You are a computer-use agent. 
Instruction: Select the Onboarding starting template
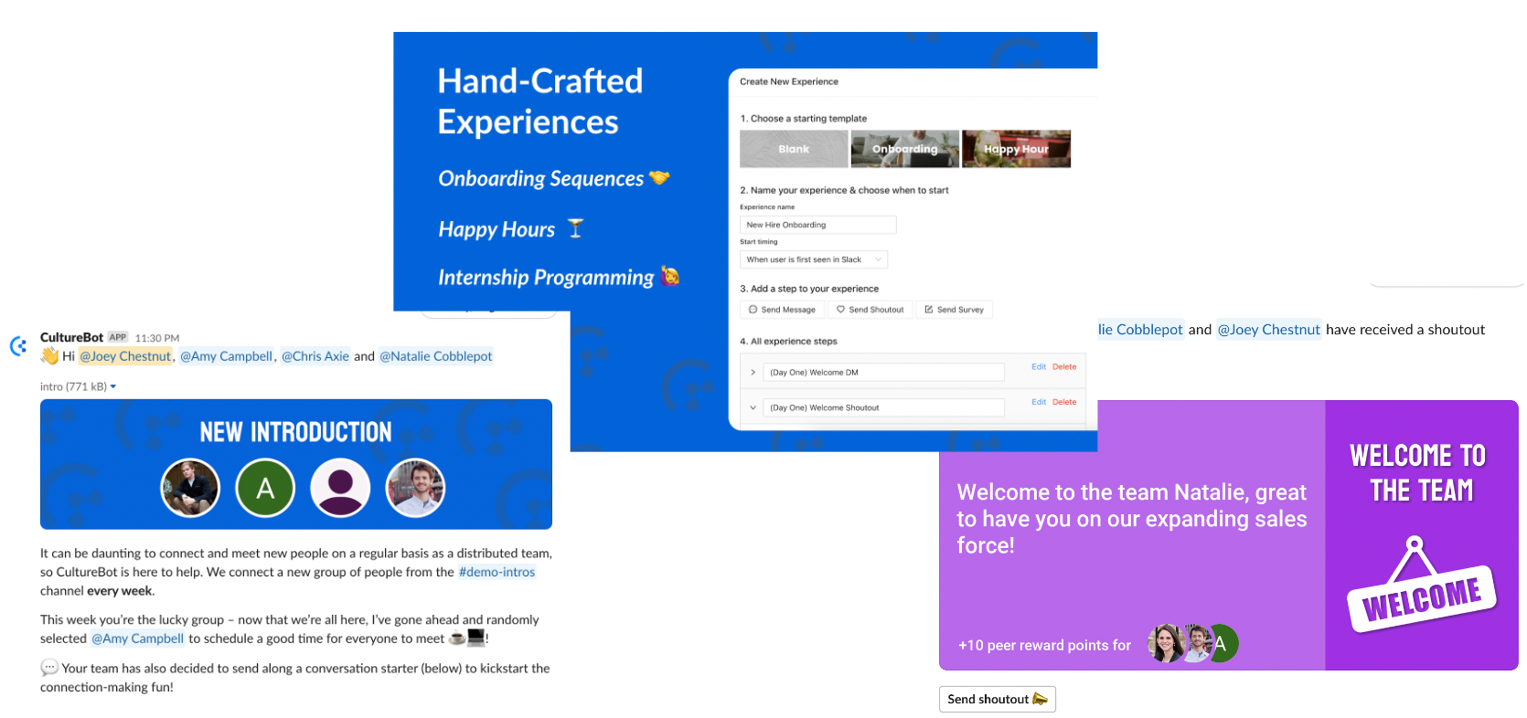pos(905,149)
